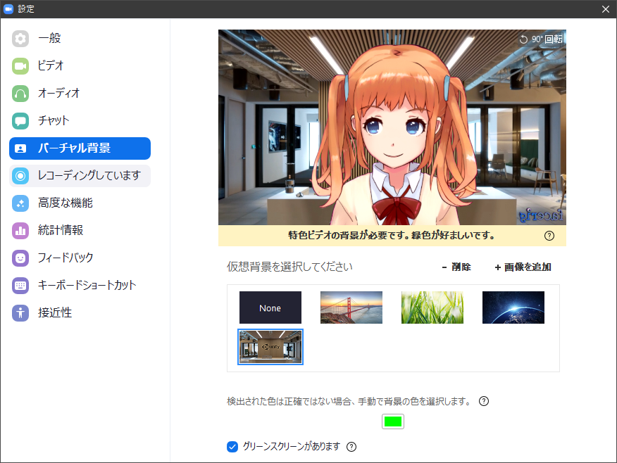Select the None virtual background

[270, 307]
